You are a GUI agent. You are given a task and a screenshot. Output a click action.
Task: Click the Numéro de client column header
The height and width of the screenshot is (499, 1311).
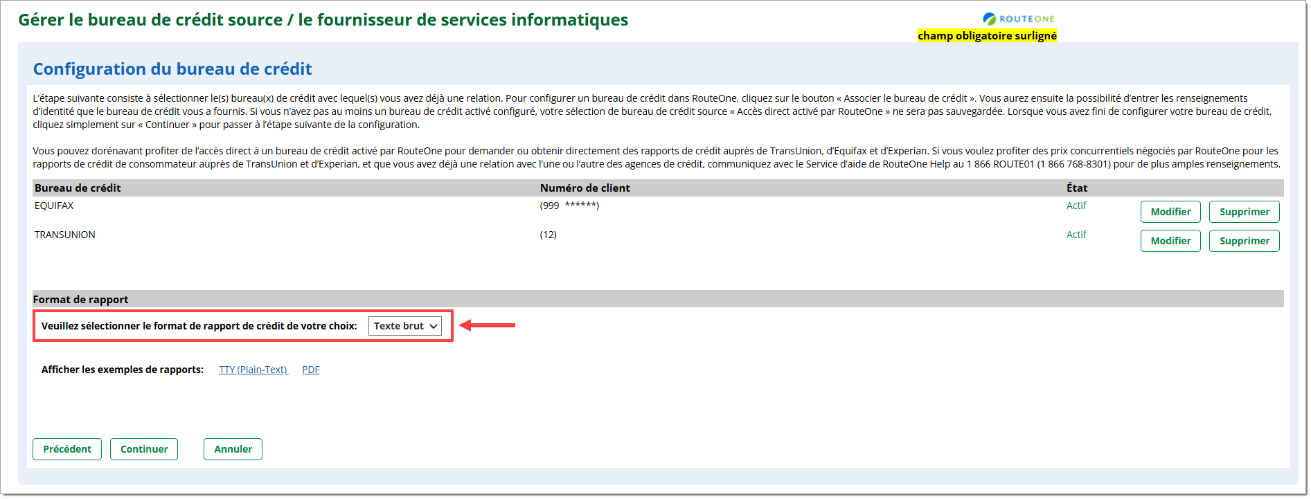point(585,188)
